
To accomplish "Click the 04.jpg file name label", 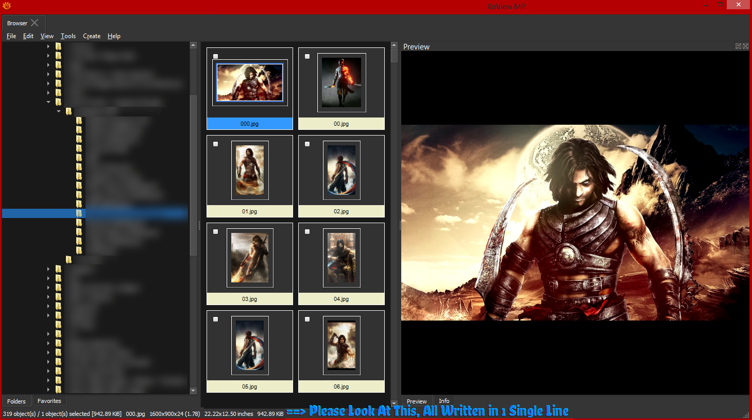I will (x=341, y=299).
